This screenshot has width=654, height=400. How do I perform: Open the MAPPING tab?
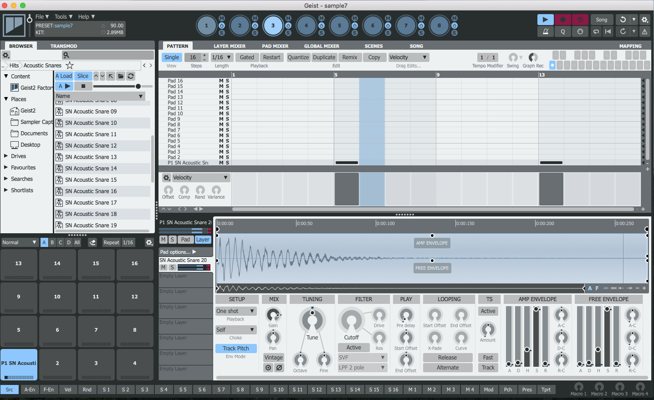point(630,46)
